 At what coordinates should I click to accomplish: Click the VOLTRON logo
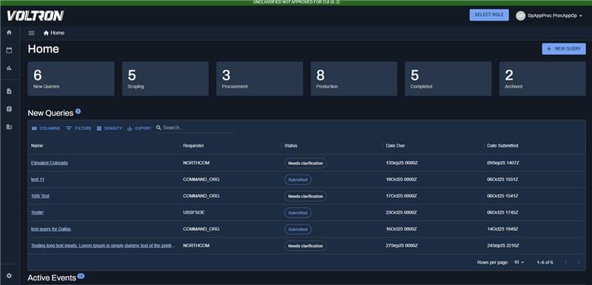[x=35, y=16]
